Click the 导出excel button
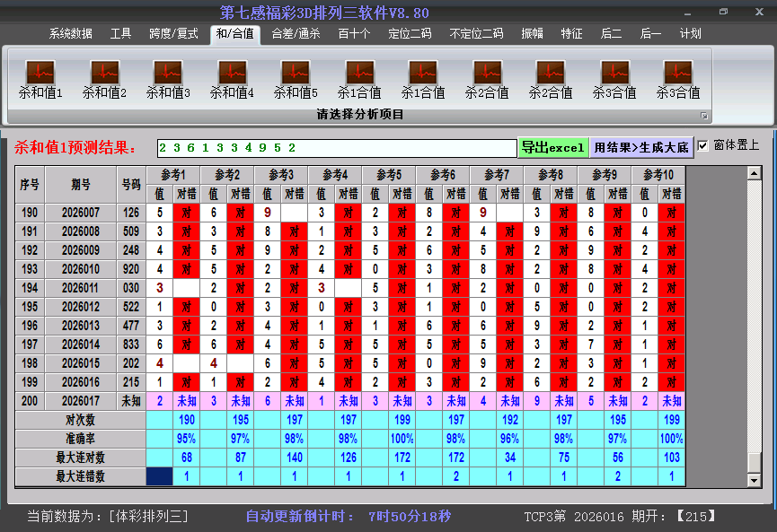Screen dimensions: 777x532 tap(552, 147)
